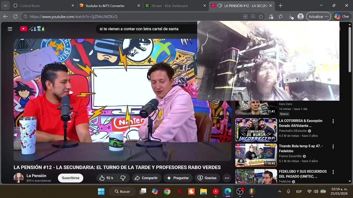Open taskbar Buscar search box

point(122,191)
